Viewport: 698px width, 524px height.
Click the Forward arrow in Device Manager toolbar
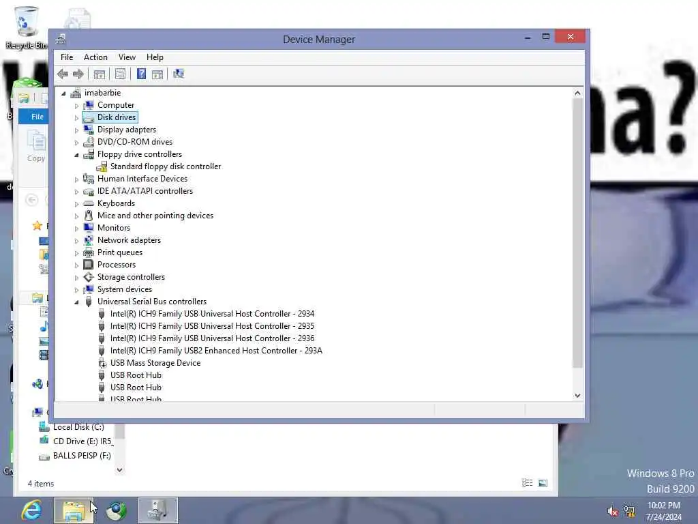tap(78, 74)
